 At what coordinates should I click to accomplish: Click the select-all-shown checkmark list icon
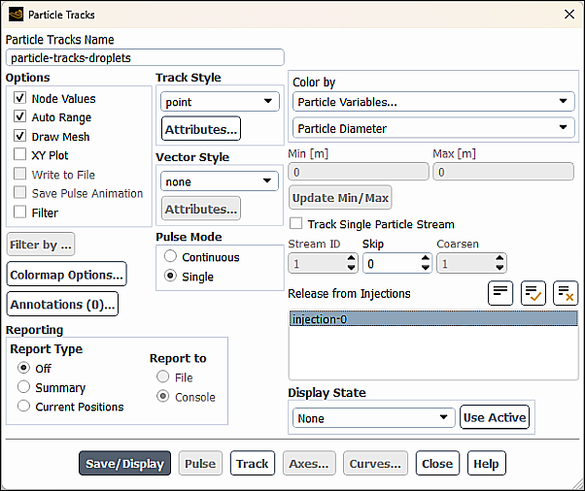pos(533,293)
